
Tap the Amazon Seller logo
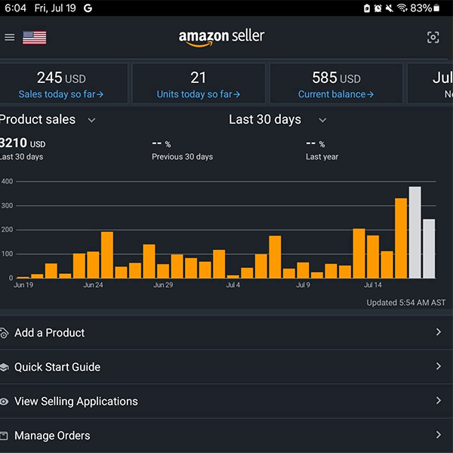(x=222, y=37)
